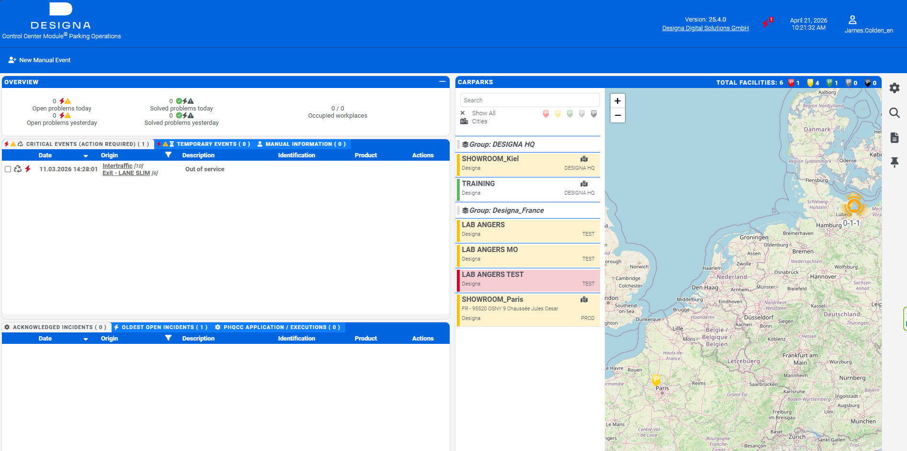Viewport: 907px width, 451px height.
Task: Zoom in on the carpark map
Action: click(x=618, y=101)
